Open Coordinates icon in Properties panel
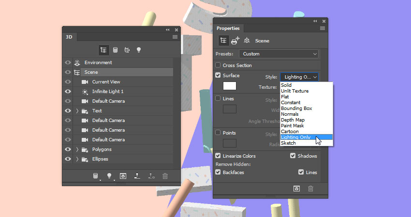The width and height of the screenshot is (411, 217). click(247, 40)
